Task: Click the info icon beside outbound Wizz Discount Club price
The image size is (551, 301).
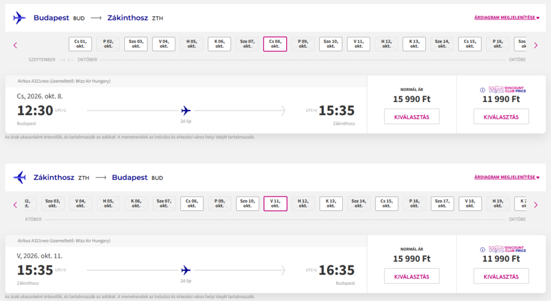Action: click(x=483, y=90)
